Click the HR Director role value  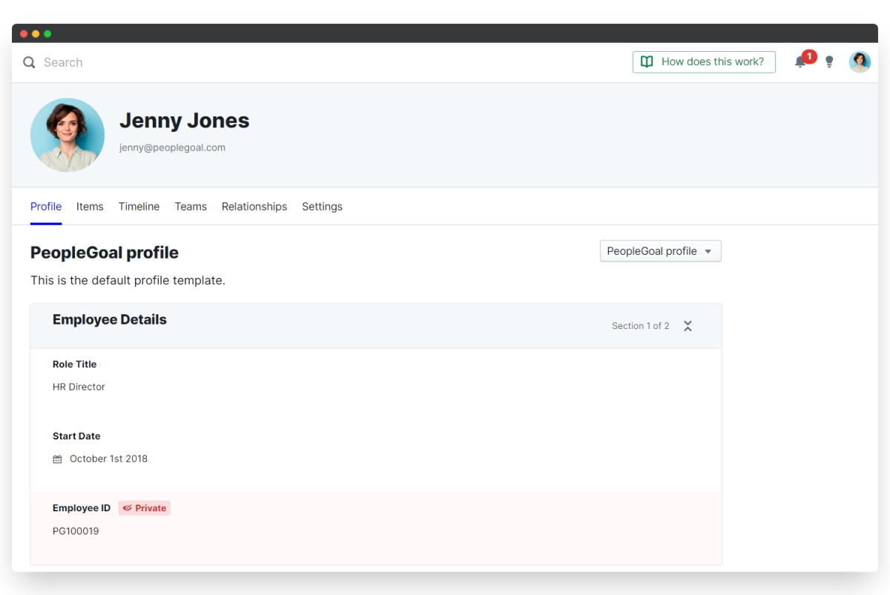pyautogui.click(x=79, y=387)
